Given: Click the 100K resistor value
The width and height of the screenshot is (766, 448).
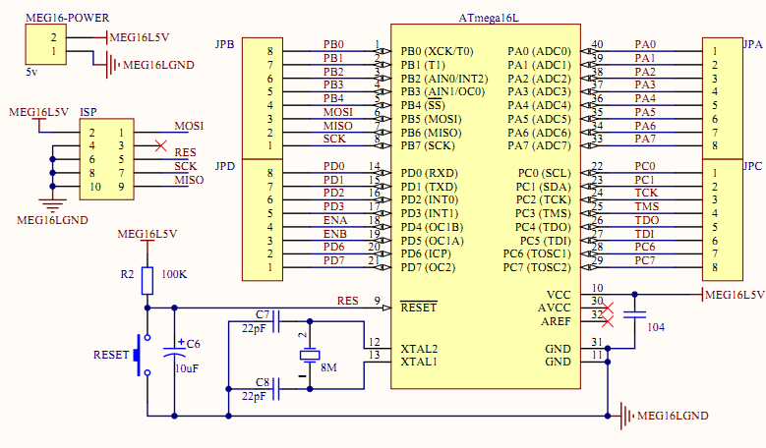Looking at the screenshot, I should coord(174,274).
